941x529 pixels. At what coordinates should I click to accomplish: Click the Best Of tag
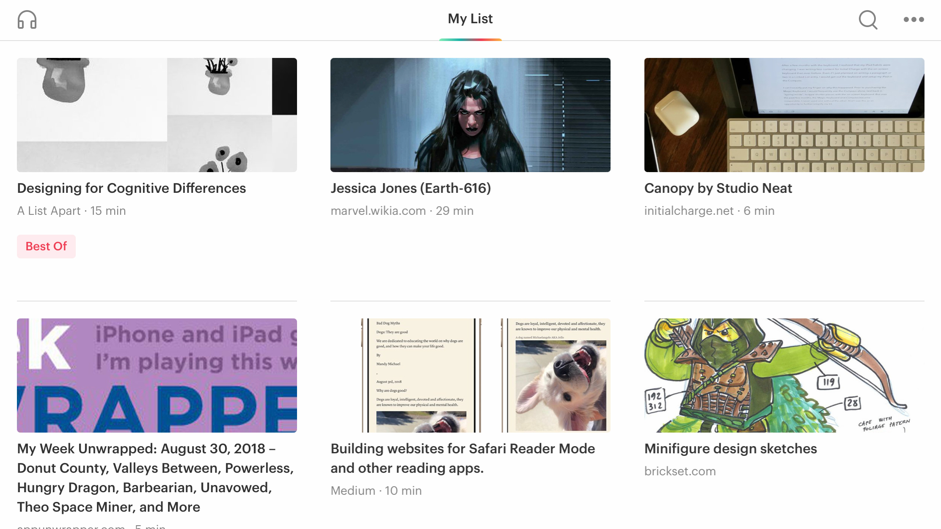click(46, 246)
